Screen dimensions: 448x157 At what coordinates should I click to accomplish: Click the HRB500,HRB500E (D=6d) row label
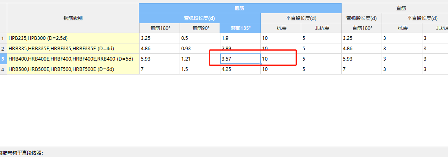[73, 69]
